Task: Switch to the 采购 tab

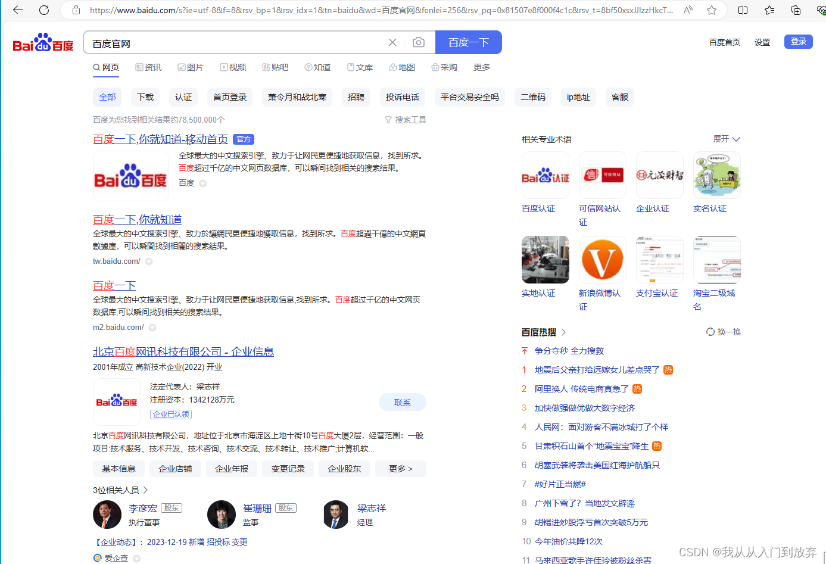Action: coord(444,67)
